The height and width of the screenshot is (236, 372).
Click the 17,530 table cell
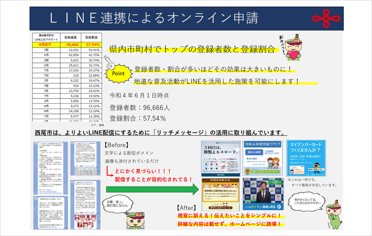(71, 70)
